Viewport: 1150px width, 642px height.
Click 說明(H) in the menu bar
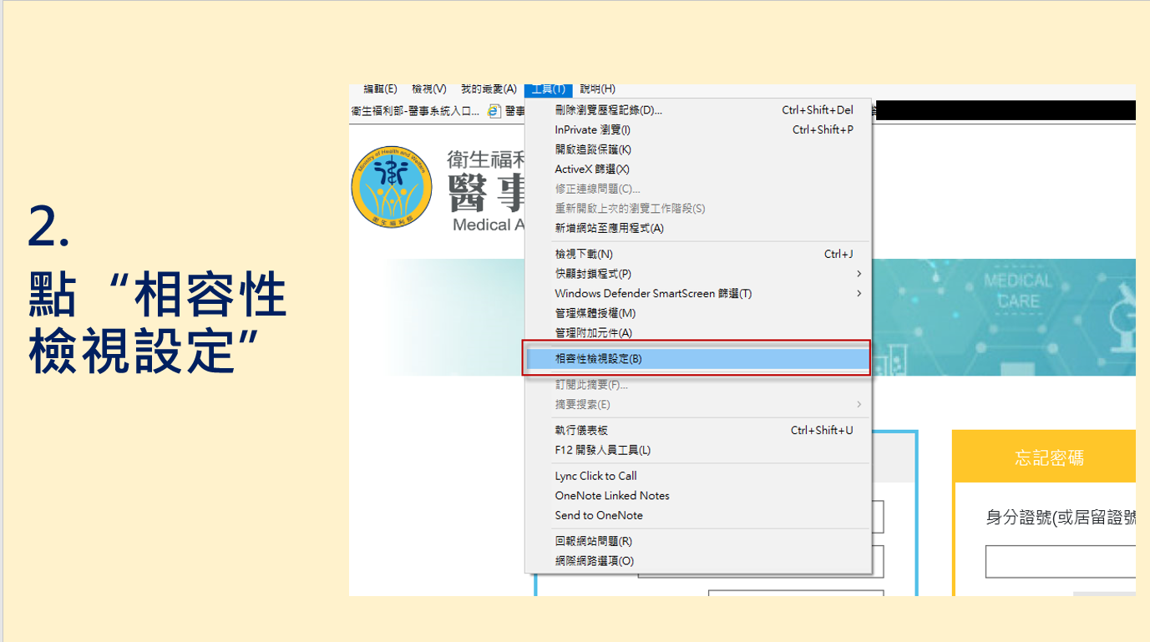(597, 89)
